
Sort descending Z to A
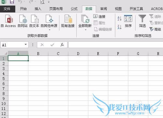point(120,27)
